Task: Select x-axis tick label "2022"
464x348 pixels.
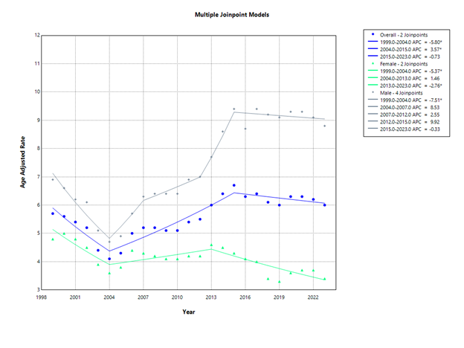Action: tap(313, 297)
